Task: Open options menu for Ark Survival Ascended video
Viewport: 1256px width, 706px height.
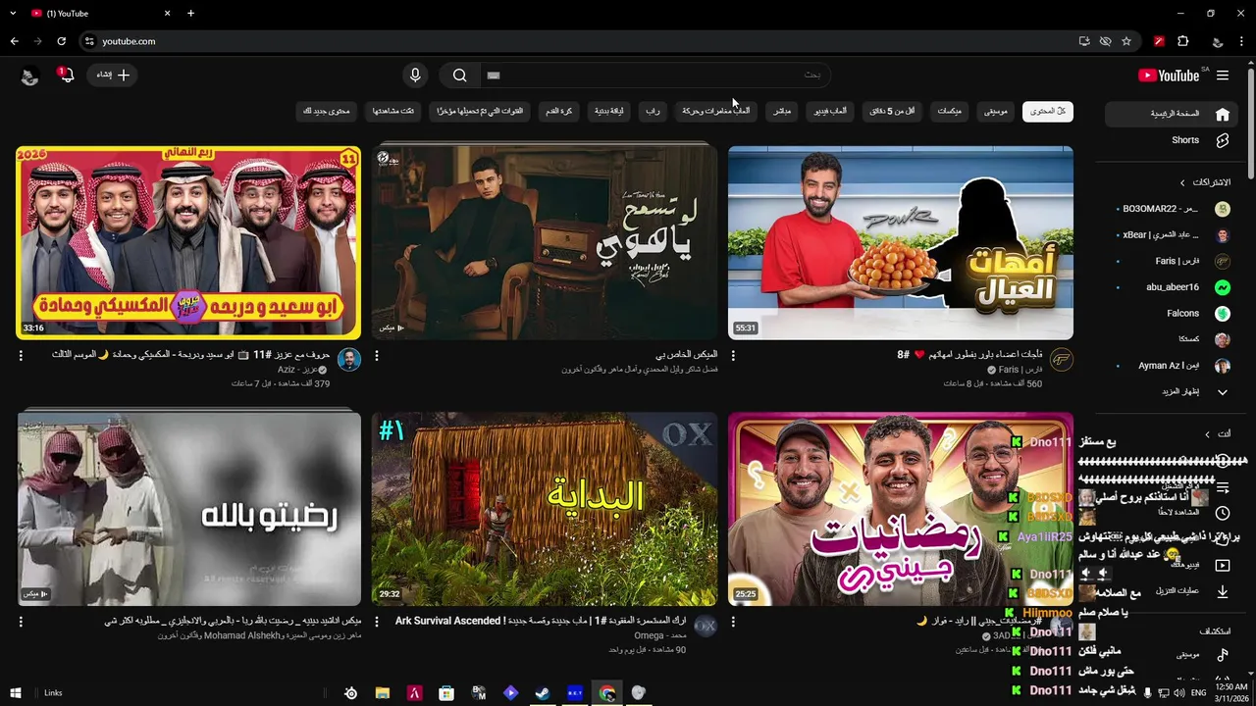Action: click(377, 622)
